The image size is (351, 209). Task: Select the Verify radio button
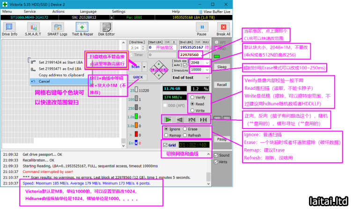pyautogui.click(x=191, y=97)
